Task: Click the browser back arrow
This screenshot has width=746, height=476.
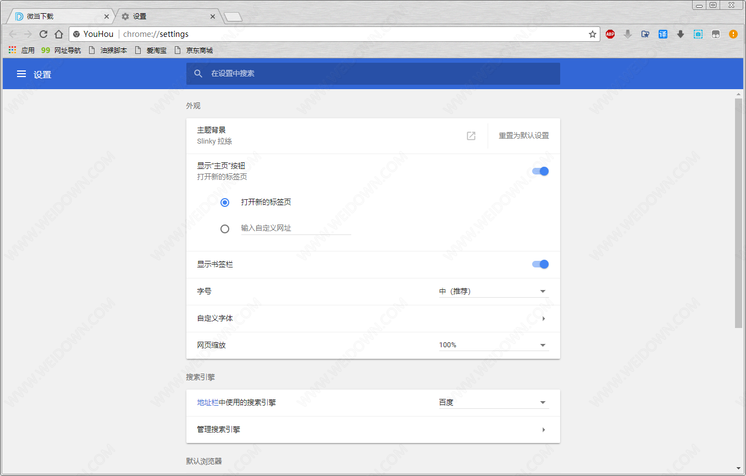Action: (13, 34)
